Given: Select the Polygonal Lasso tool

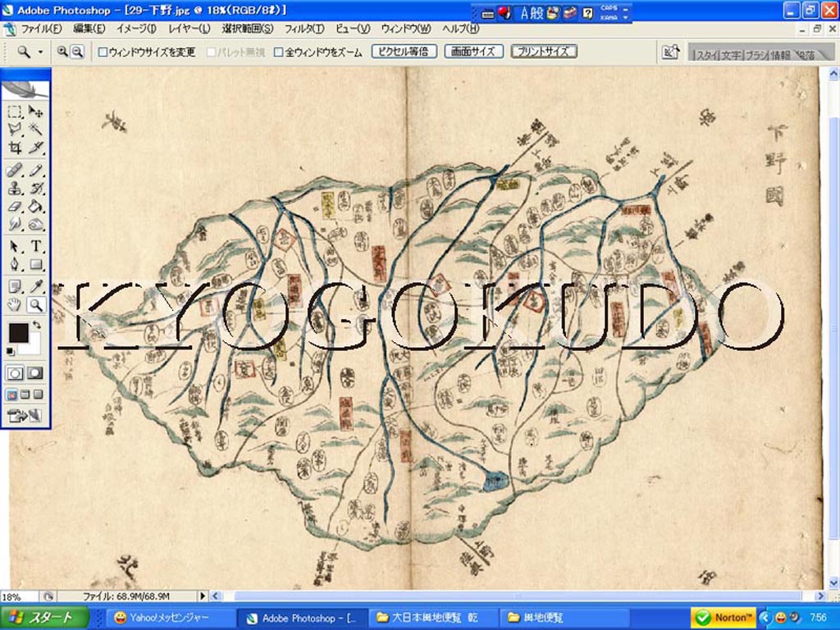Looking at the screenshot, I should pyautogui.click(x=15, y=129).
